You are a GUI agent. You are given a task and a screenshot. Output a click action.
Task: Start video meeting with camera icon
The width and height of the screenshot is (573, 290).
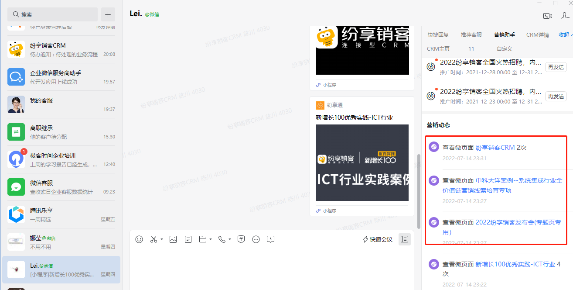pyautogui.click(x=548, y=16)
